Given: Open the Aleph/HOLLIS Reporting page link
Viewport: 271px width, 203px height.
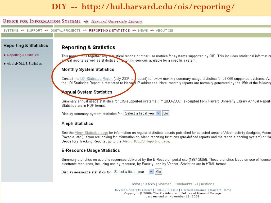Looking at the screenshot, I should click(x=146, y=141).
